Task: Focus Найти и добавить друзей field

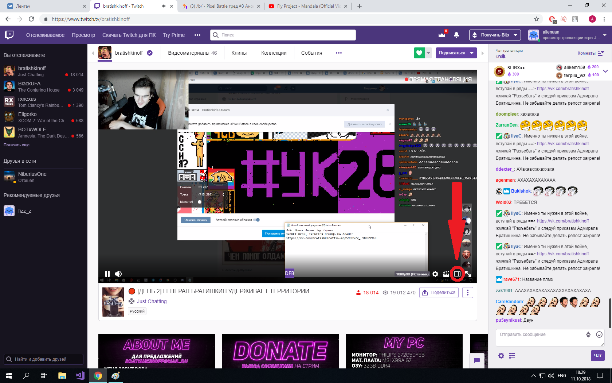Action: tap(44, 359)
